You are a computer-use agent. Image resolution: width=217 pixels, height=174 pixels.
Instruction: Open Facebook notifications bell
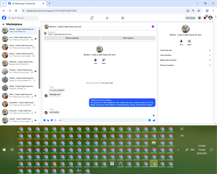click(x=205, y=18)
